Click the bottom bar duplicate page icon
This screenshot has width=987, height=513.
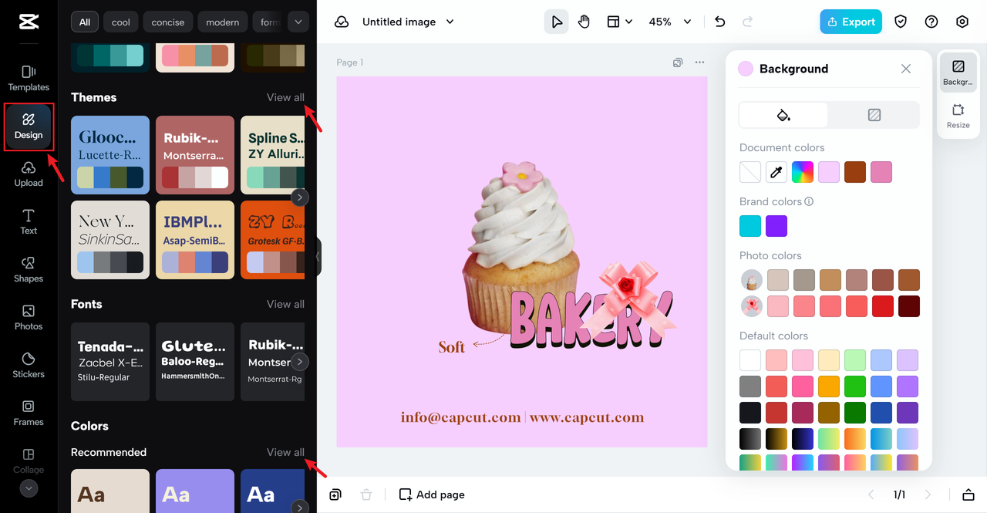point(335,494)
